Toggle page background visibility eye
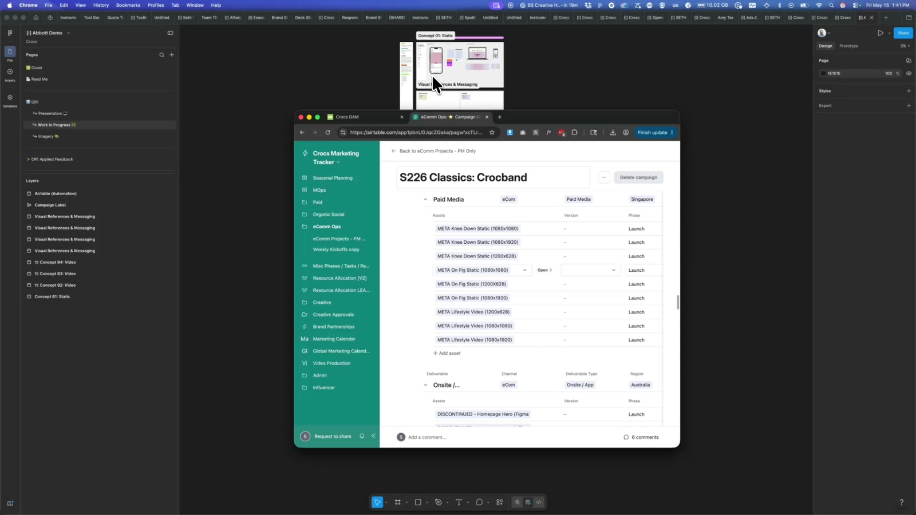The height and width of the screenshot is (515, 916). [909, 73]
